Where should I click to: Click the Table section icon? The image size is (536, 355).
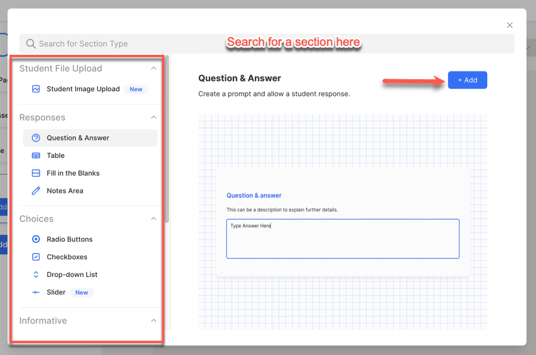36,155
